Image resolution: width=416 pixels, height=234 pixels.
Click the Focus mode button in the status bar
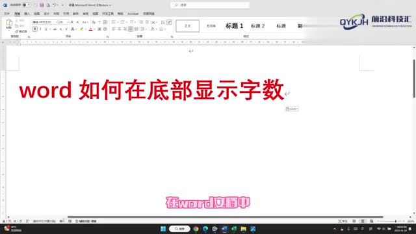[x=343, y=221]
